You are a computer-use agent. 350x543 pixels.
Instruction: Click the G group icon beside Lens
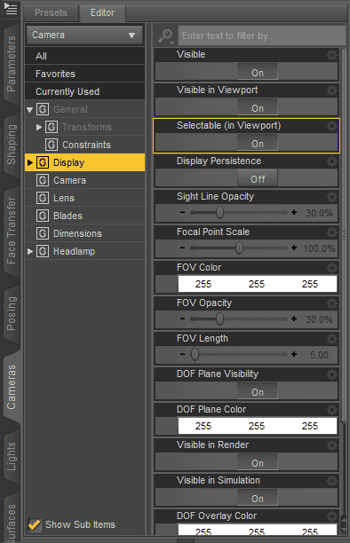(x=43, y=198)
